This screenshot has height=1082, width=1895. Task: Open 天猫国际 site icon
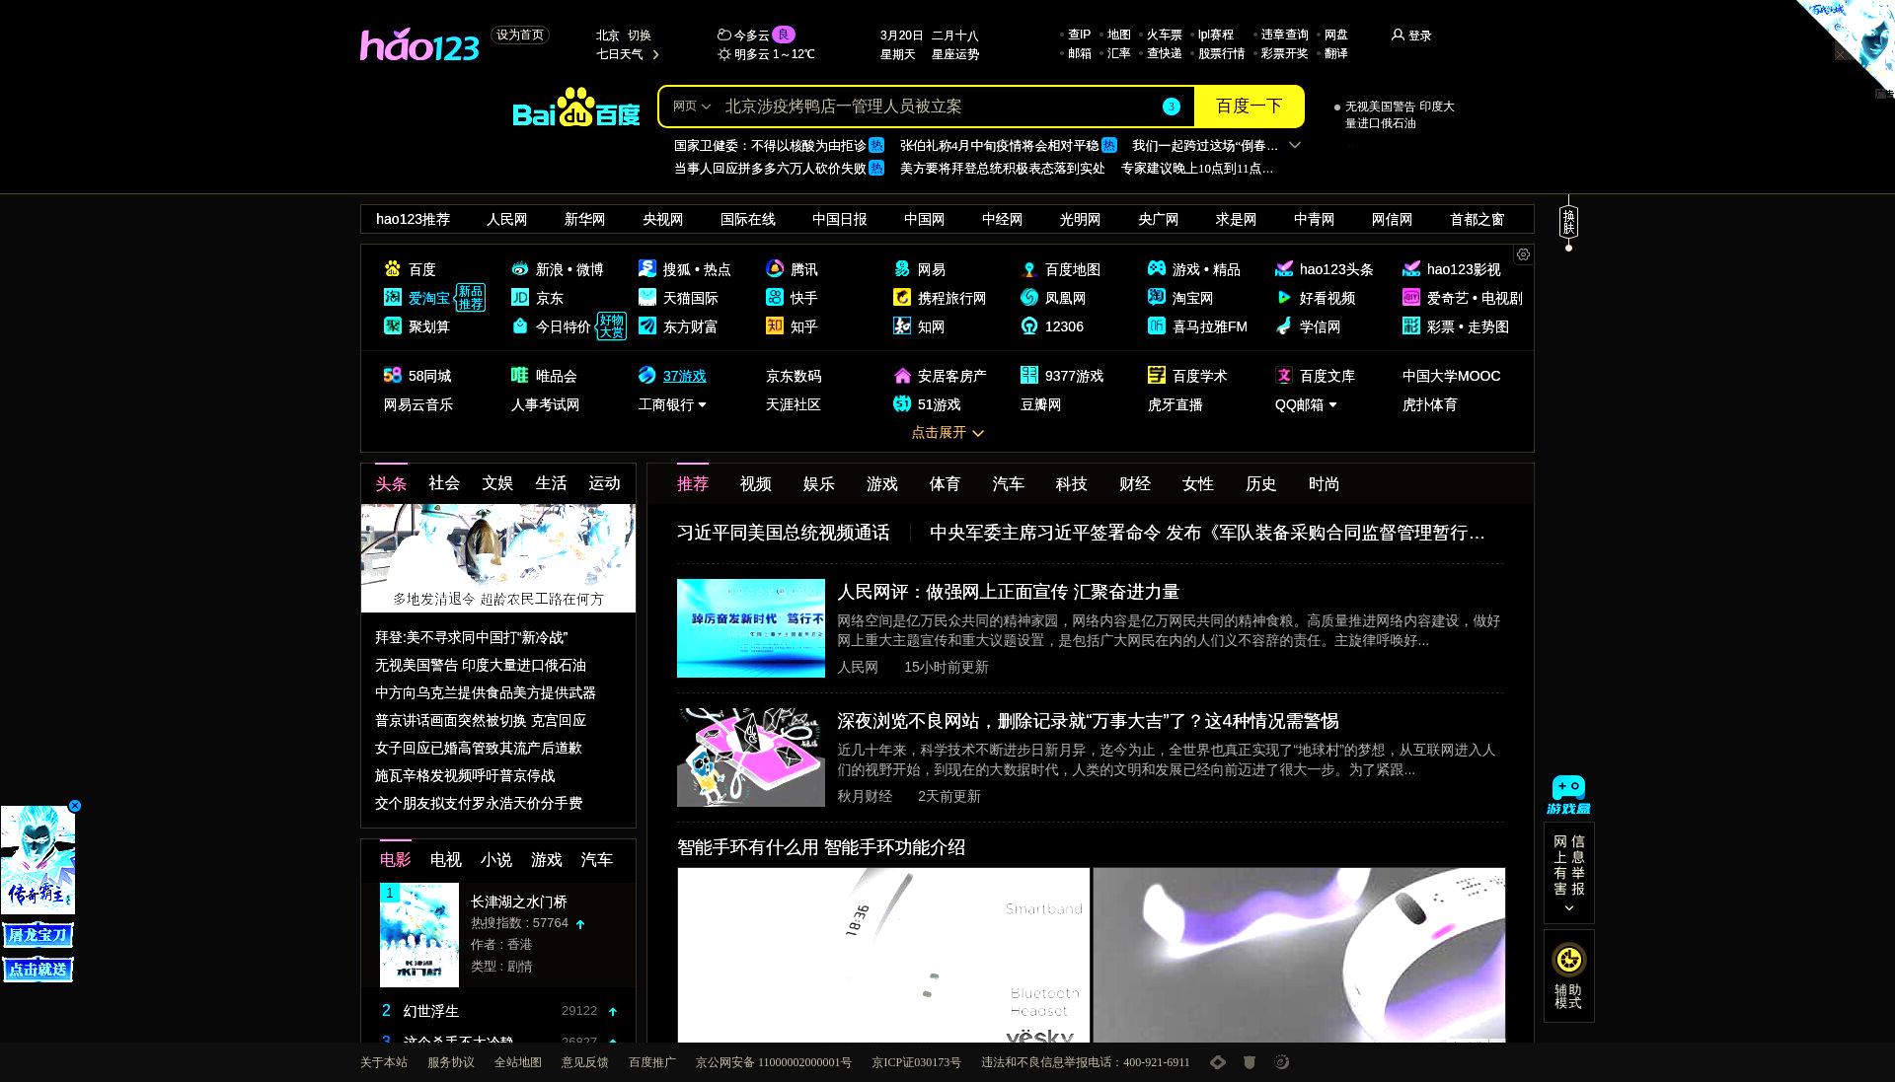(647, 297)
